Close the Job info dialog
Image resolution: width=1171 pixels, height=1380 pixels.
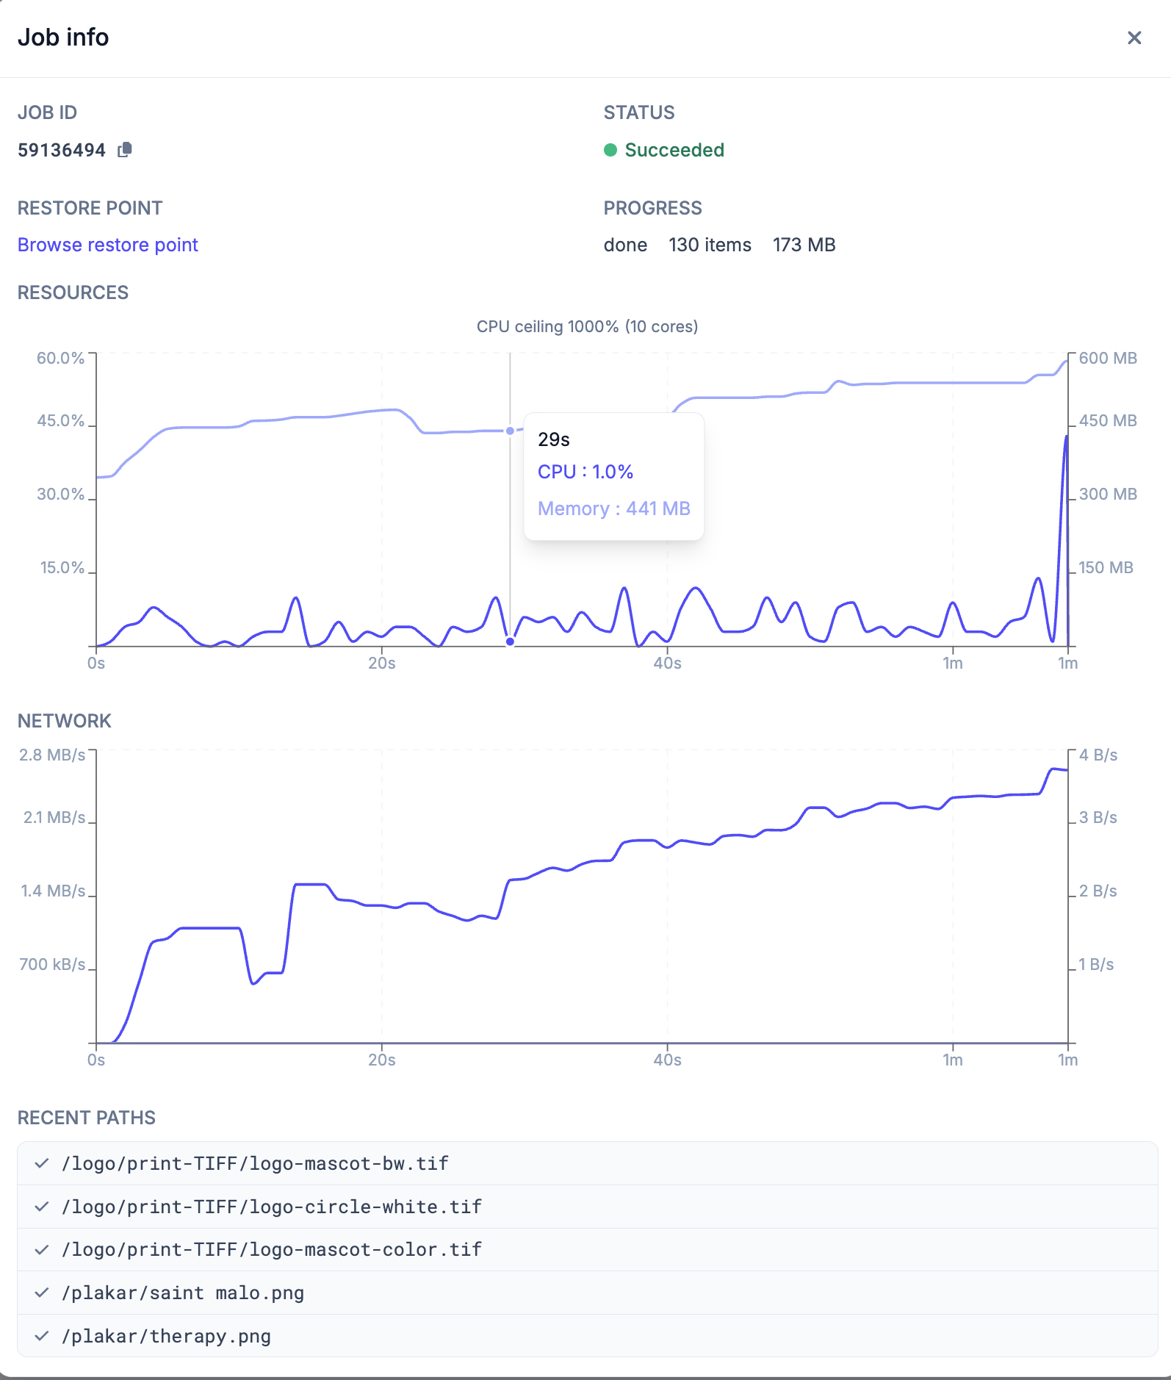(1134, 37)
